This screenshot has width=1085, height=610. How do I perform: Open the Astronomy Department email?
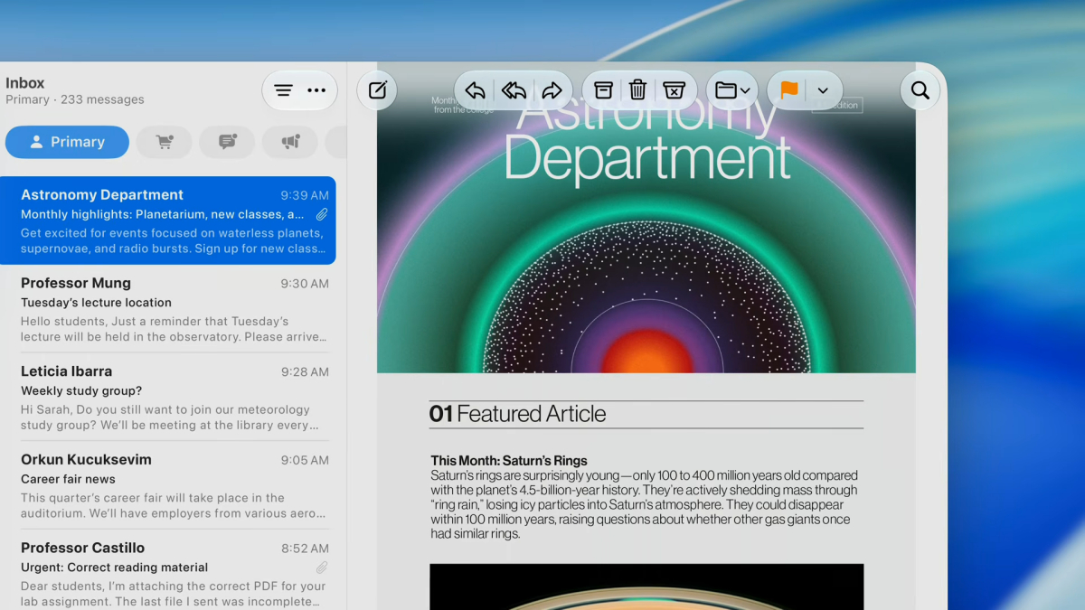tap(168, 221)
